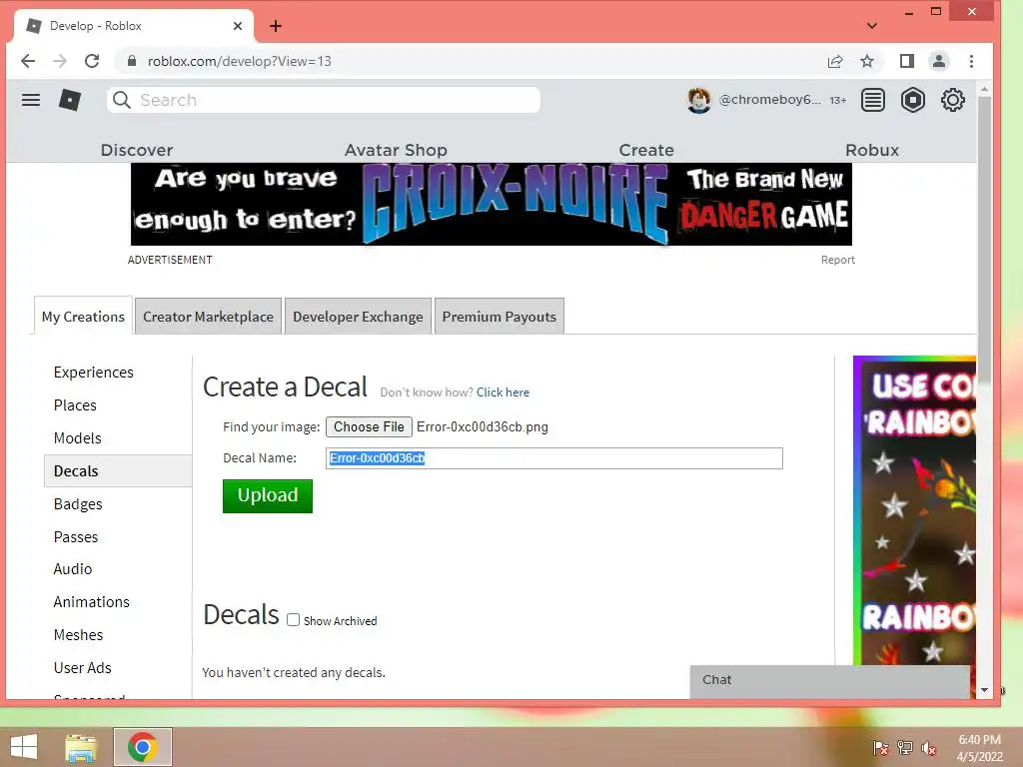Viewport: 1023px width, 767px height.
Task: Click the Rainbow side advertisement
Action: 914,510
